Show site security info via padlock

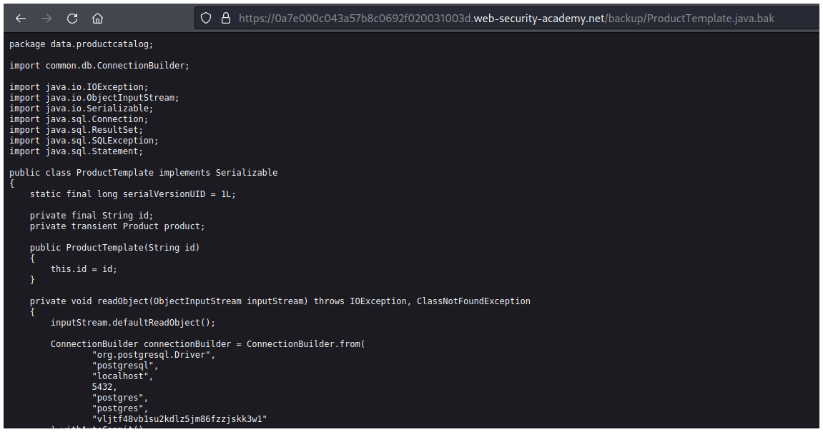(225, 19)
